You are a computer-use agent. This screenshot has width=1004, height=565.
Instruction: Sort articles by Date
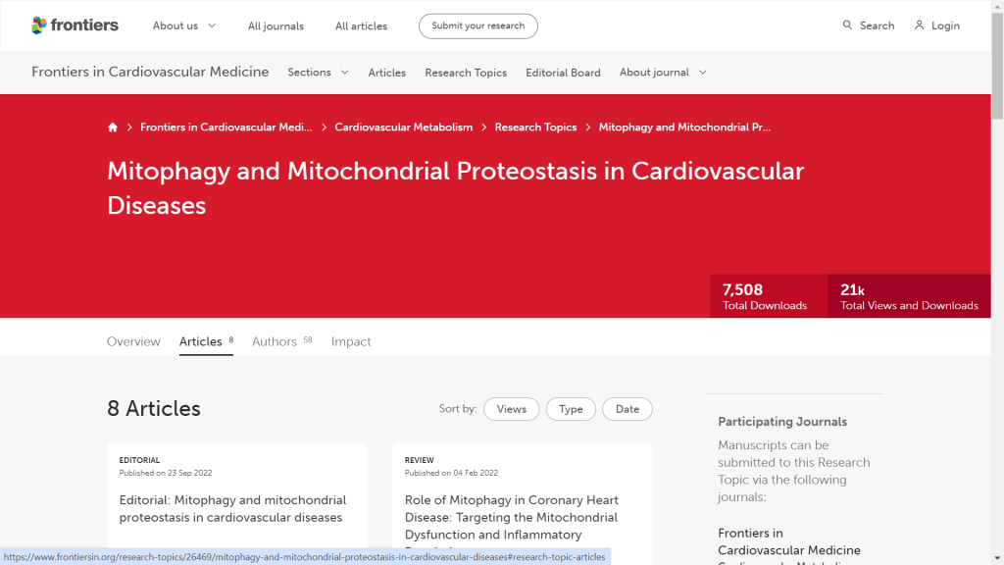tap(627, 409)
